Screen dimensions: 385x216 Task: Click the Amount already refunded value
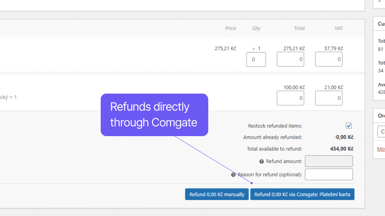[x=343, y=137]
